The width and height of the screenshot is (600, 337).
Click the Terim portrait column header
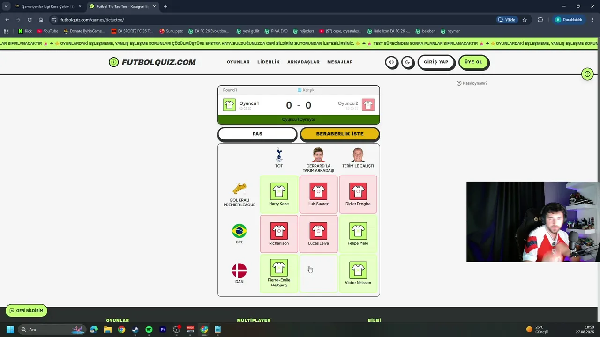358,155
